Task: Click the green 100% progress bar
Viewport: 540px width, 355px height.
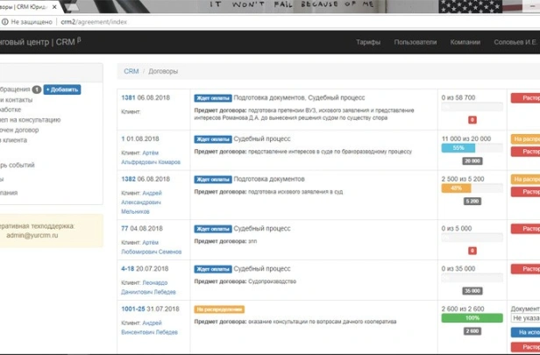Action: pos(472,318)
